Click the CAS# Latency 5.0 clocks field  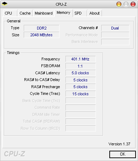point(81,73)
